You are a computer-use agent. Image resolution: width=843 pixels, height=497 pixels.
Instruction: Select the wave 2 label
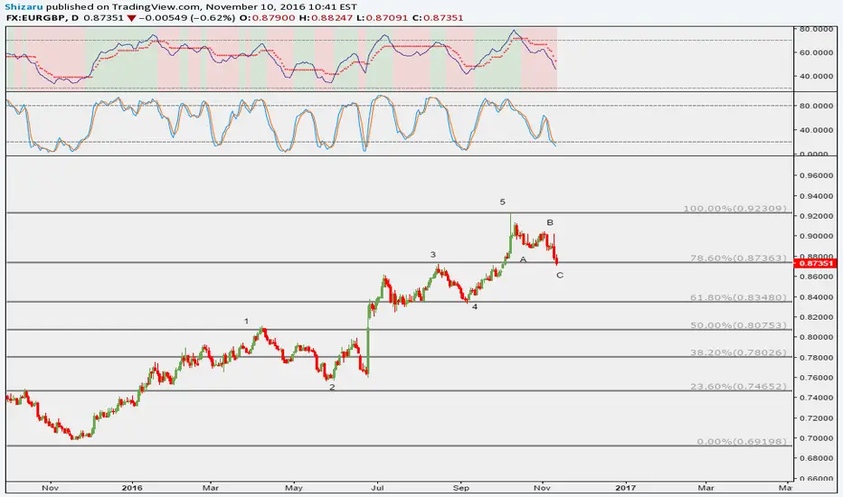[332, 387]
